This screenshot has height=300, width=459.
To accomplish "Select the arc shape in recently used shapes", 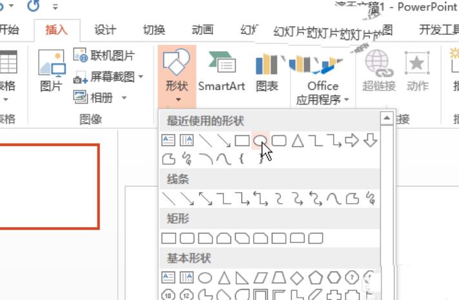I will pos(206,159).
